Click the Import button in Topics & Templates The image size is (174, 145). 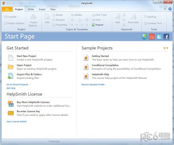(97, 25)
